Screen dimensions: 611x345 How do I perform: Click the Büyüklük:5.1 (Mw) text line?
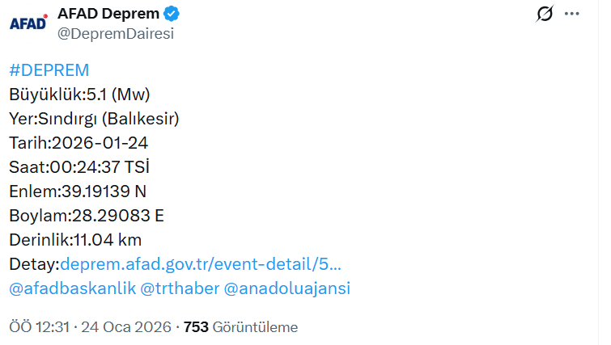(79, 95)
